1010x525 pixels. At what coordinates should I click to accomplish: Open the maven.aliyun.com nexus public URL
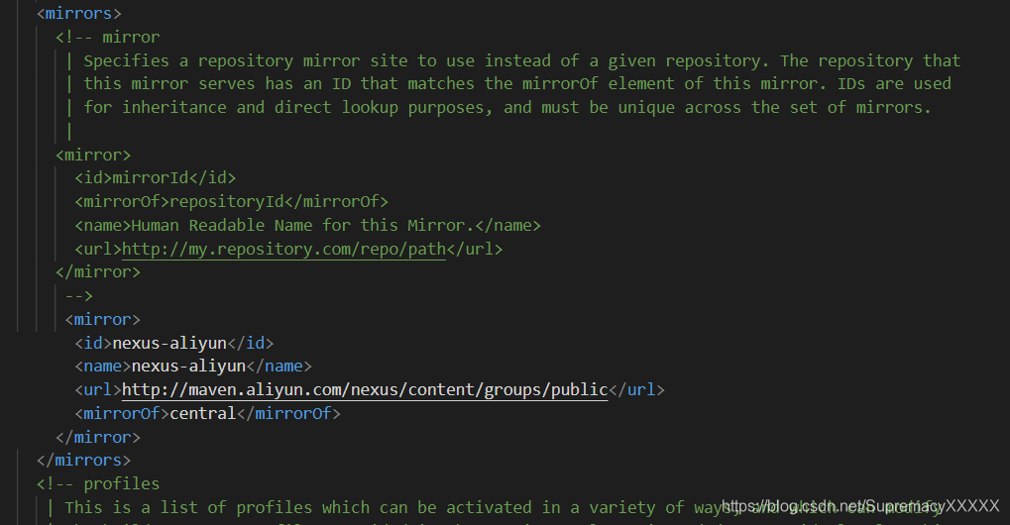point(365,390)
